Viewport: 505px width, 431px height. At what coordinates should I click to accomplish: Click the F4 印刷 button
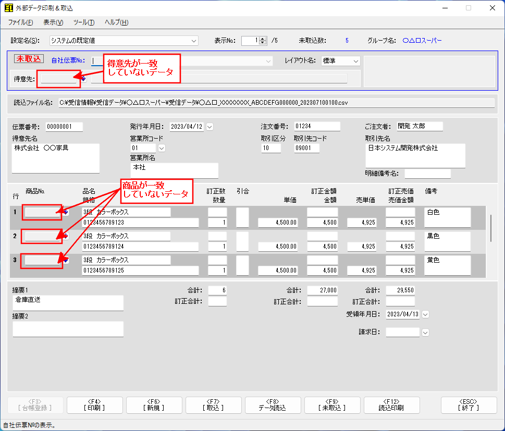pos(95,405)
